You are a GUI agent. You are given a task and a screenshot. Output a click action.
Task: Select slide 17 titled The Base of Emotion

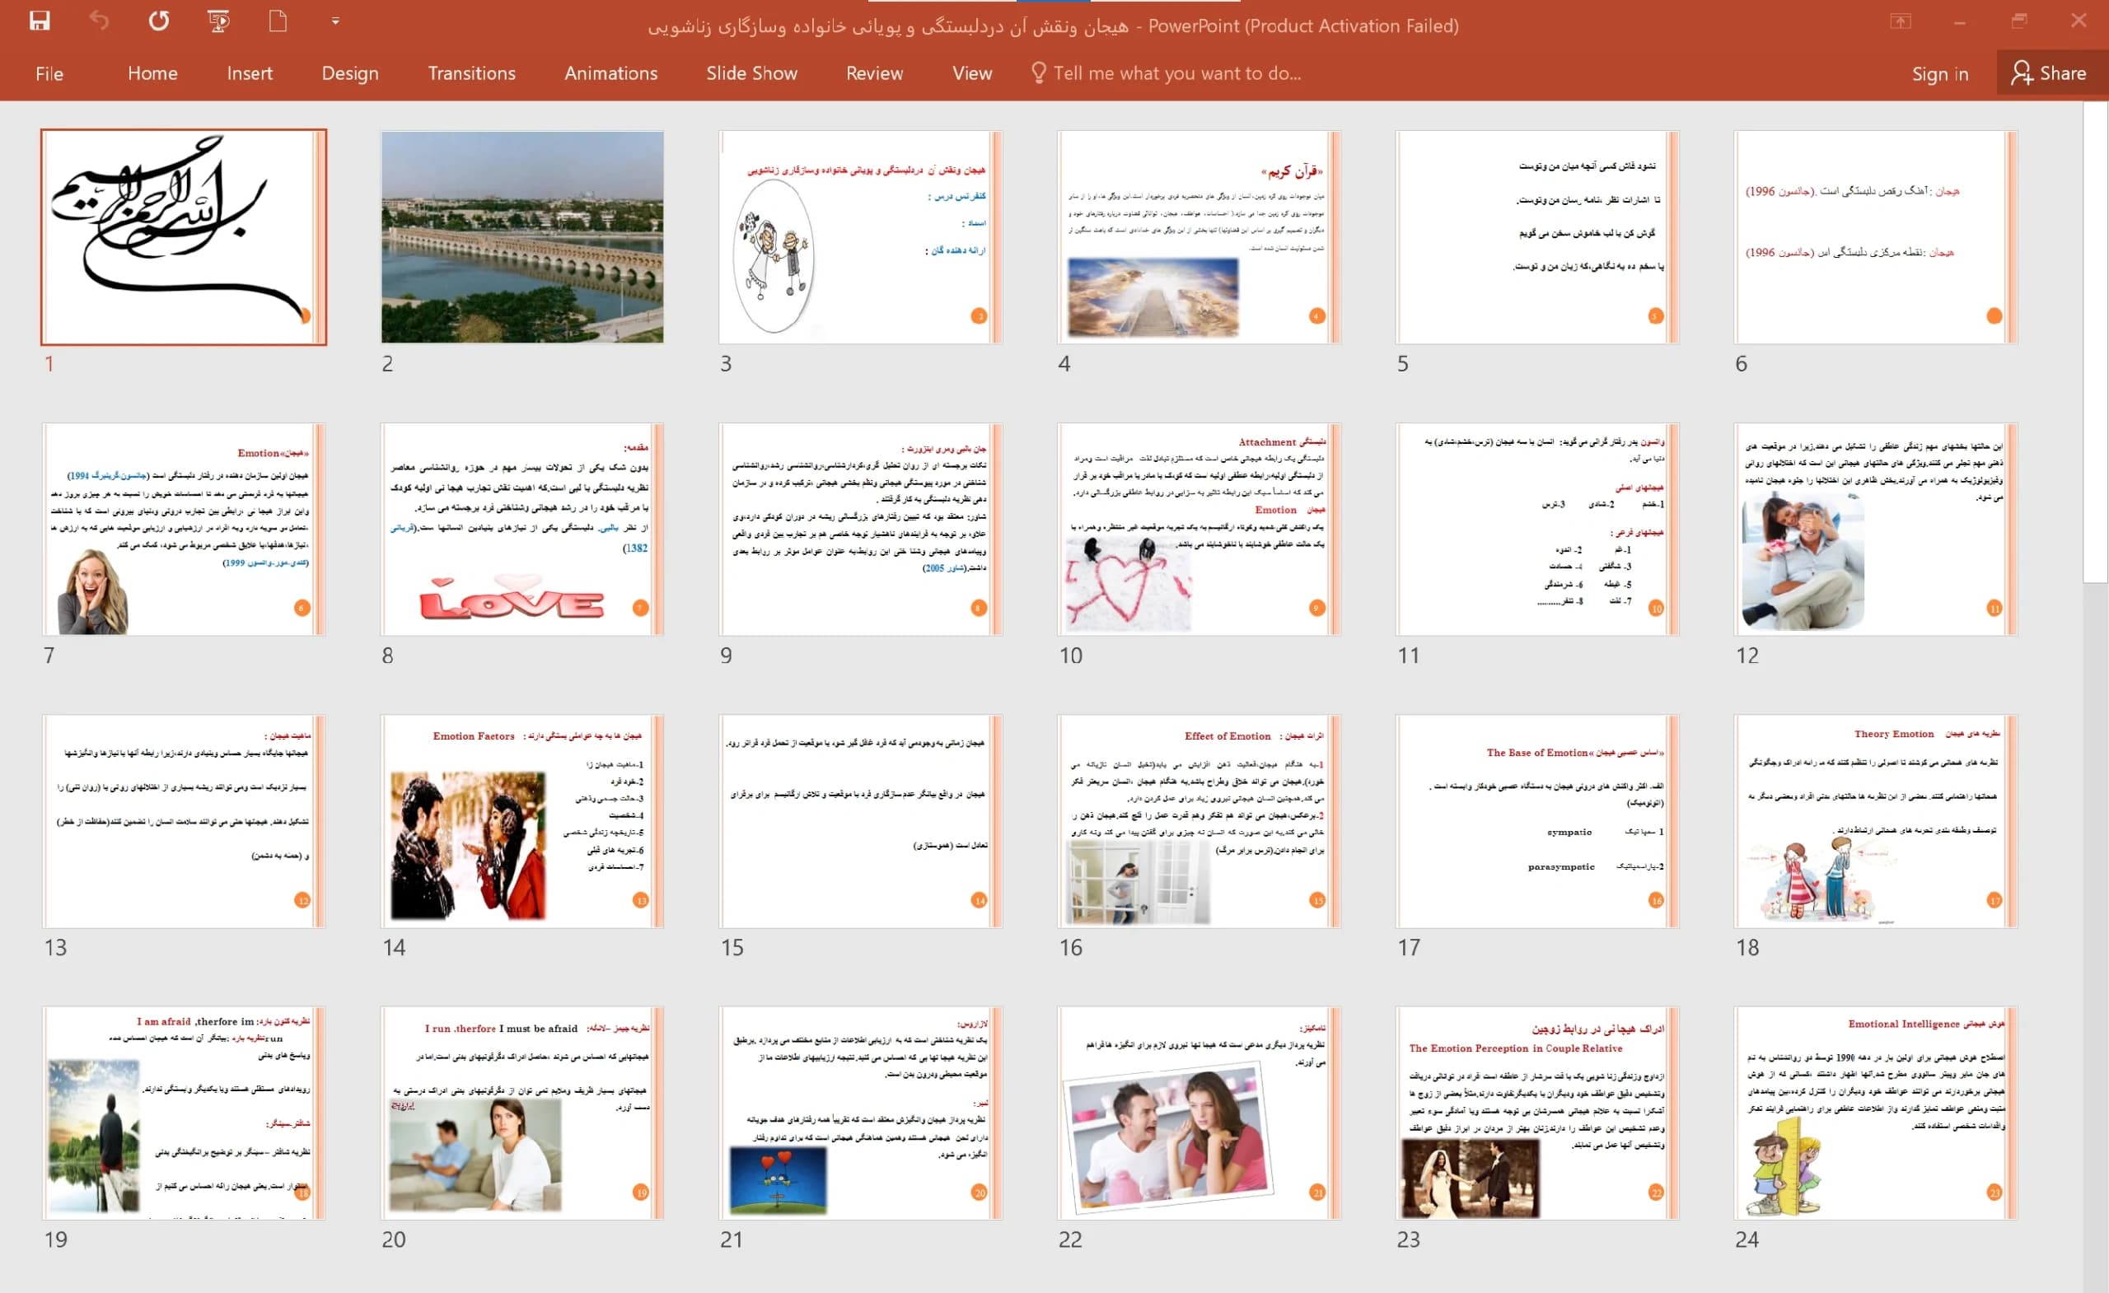click(x=1537, y=821)
